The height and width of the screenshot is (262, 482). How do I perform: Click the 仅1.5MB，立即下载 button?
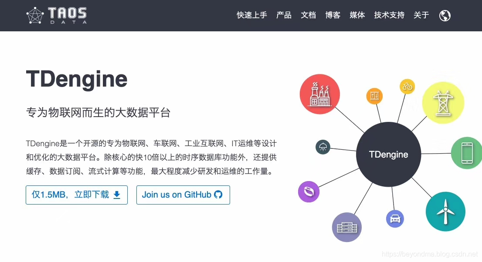77,195
